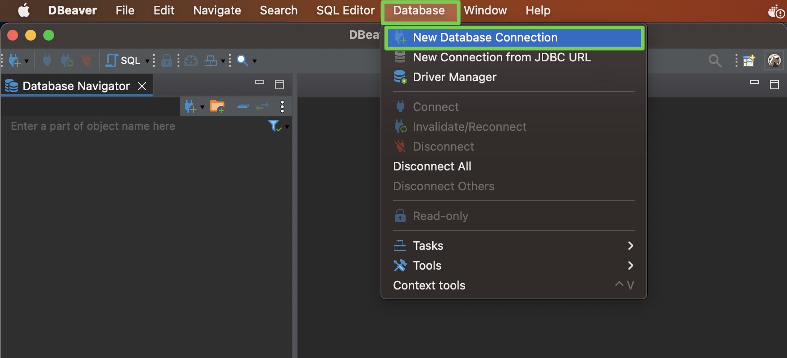Click the Database menu
This screenshot has width=787, height=358.
pos(419,10)
